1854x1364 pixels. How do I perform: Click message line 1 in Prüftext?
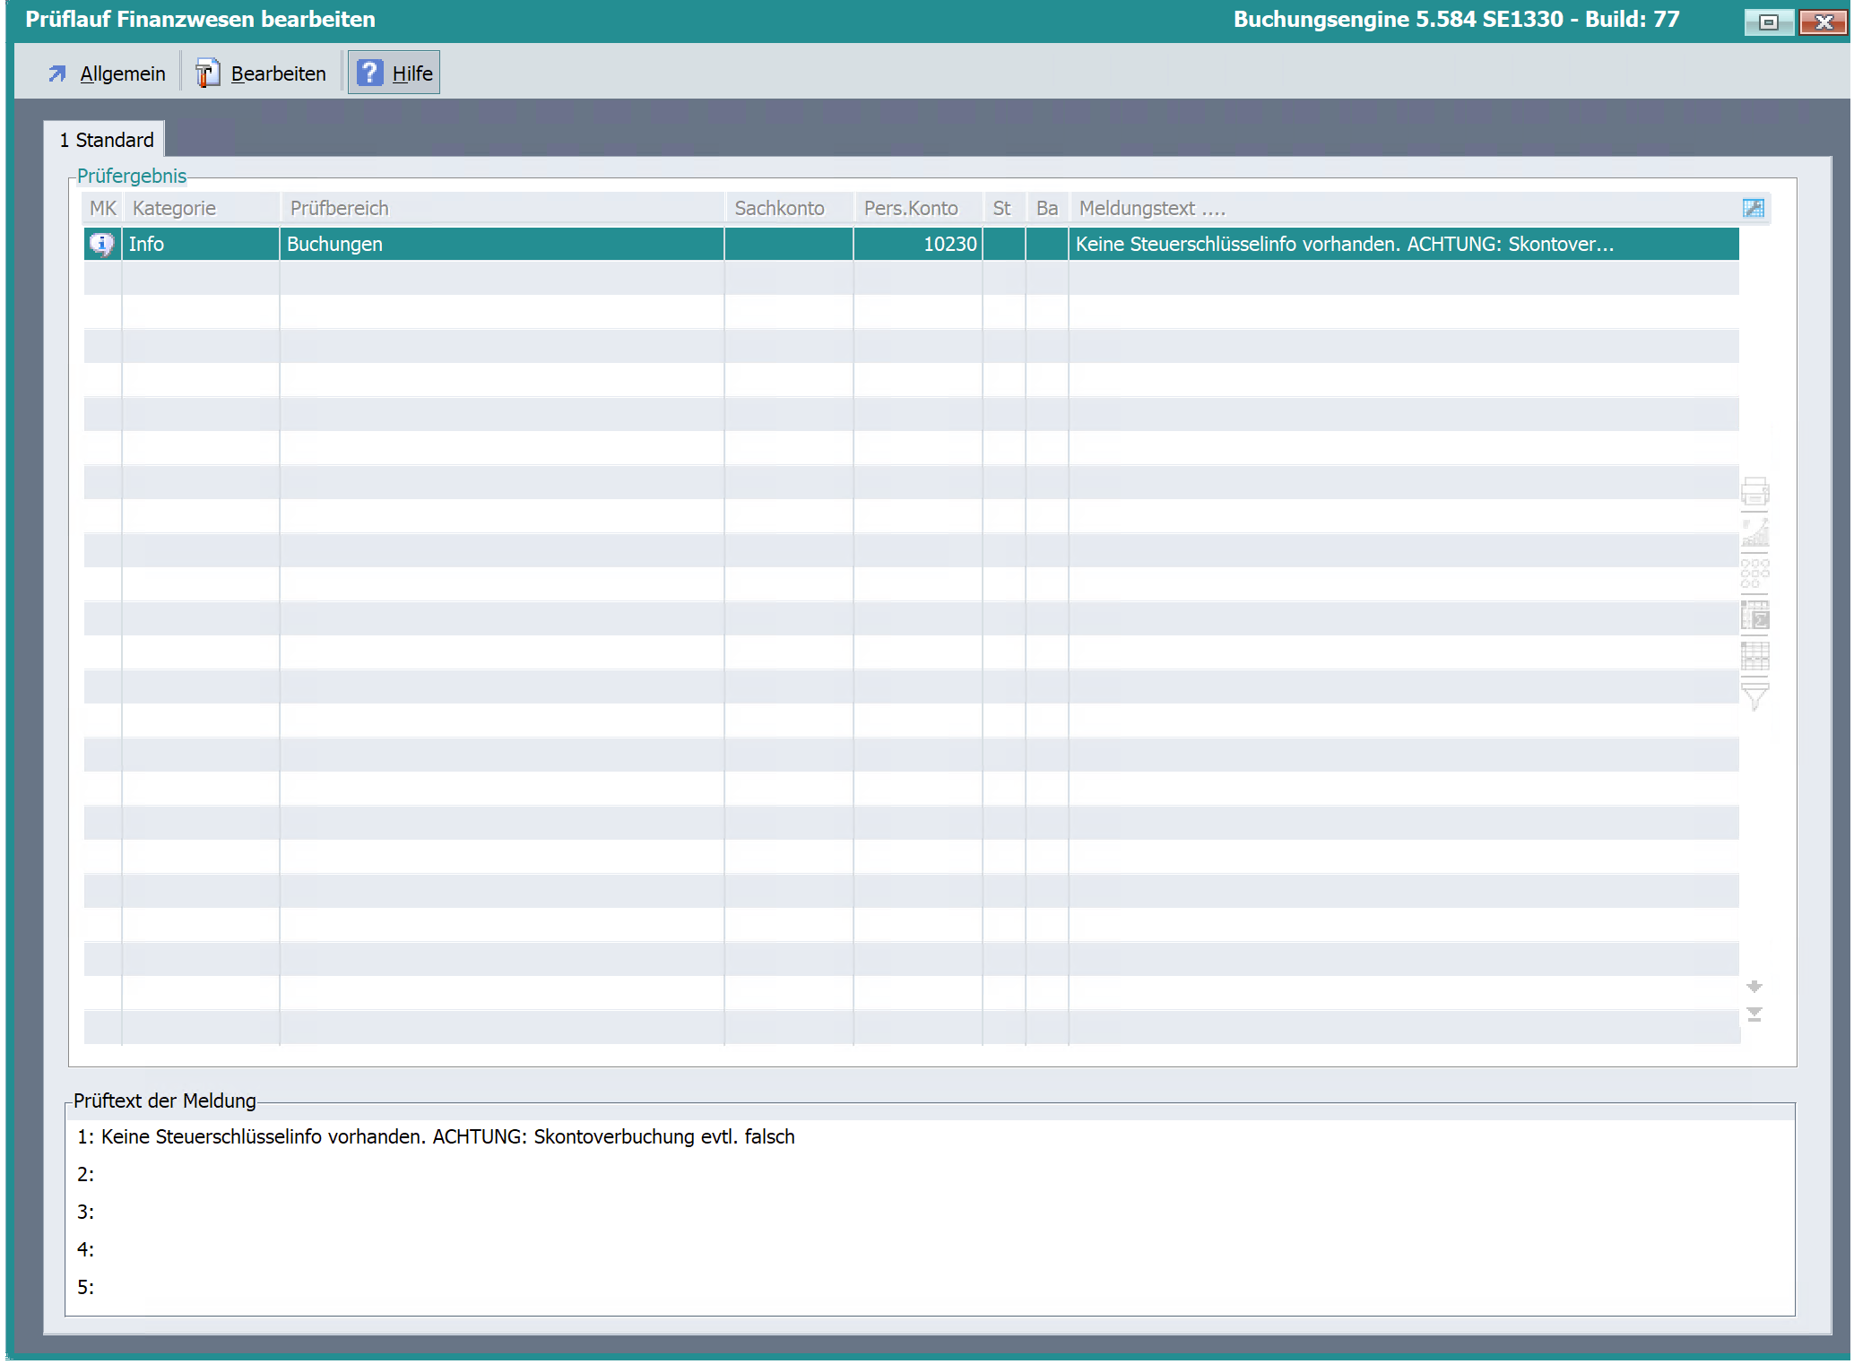pyautogui.click(x=436, y=1136)
